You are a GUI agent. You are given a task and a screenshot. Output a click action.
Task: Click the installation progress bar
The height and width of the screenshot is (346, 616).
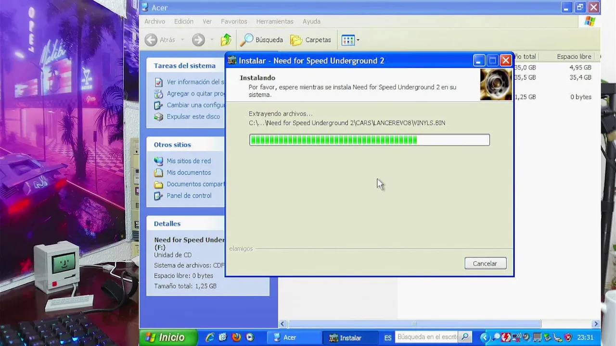[x=369, y=140]
